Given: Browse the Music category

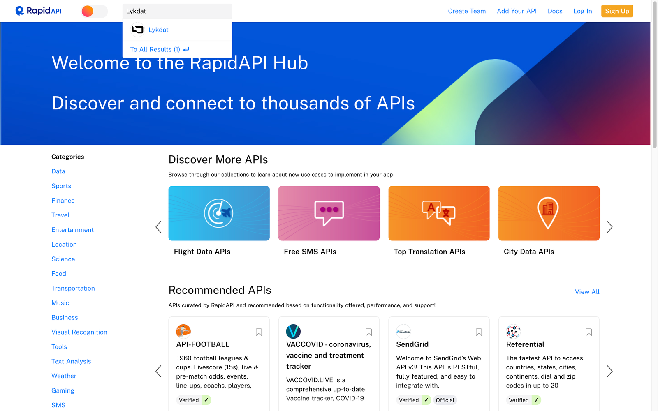Looking at the screenshot, I should 60,303.
